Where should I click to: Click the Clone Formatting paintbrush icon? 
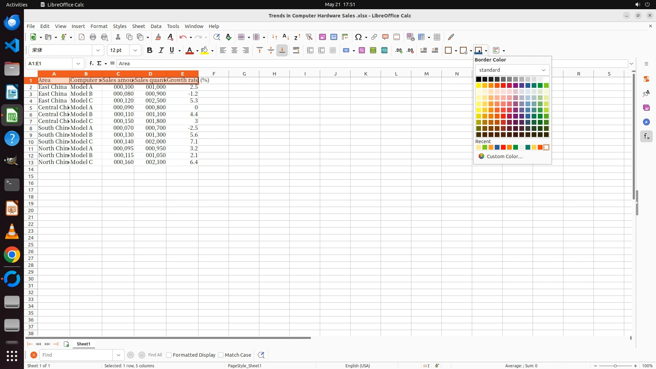[x=158, y=37]
